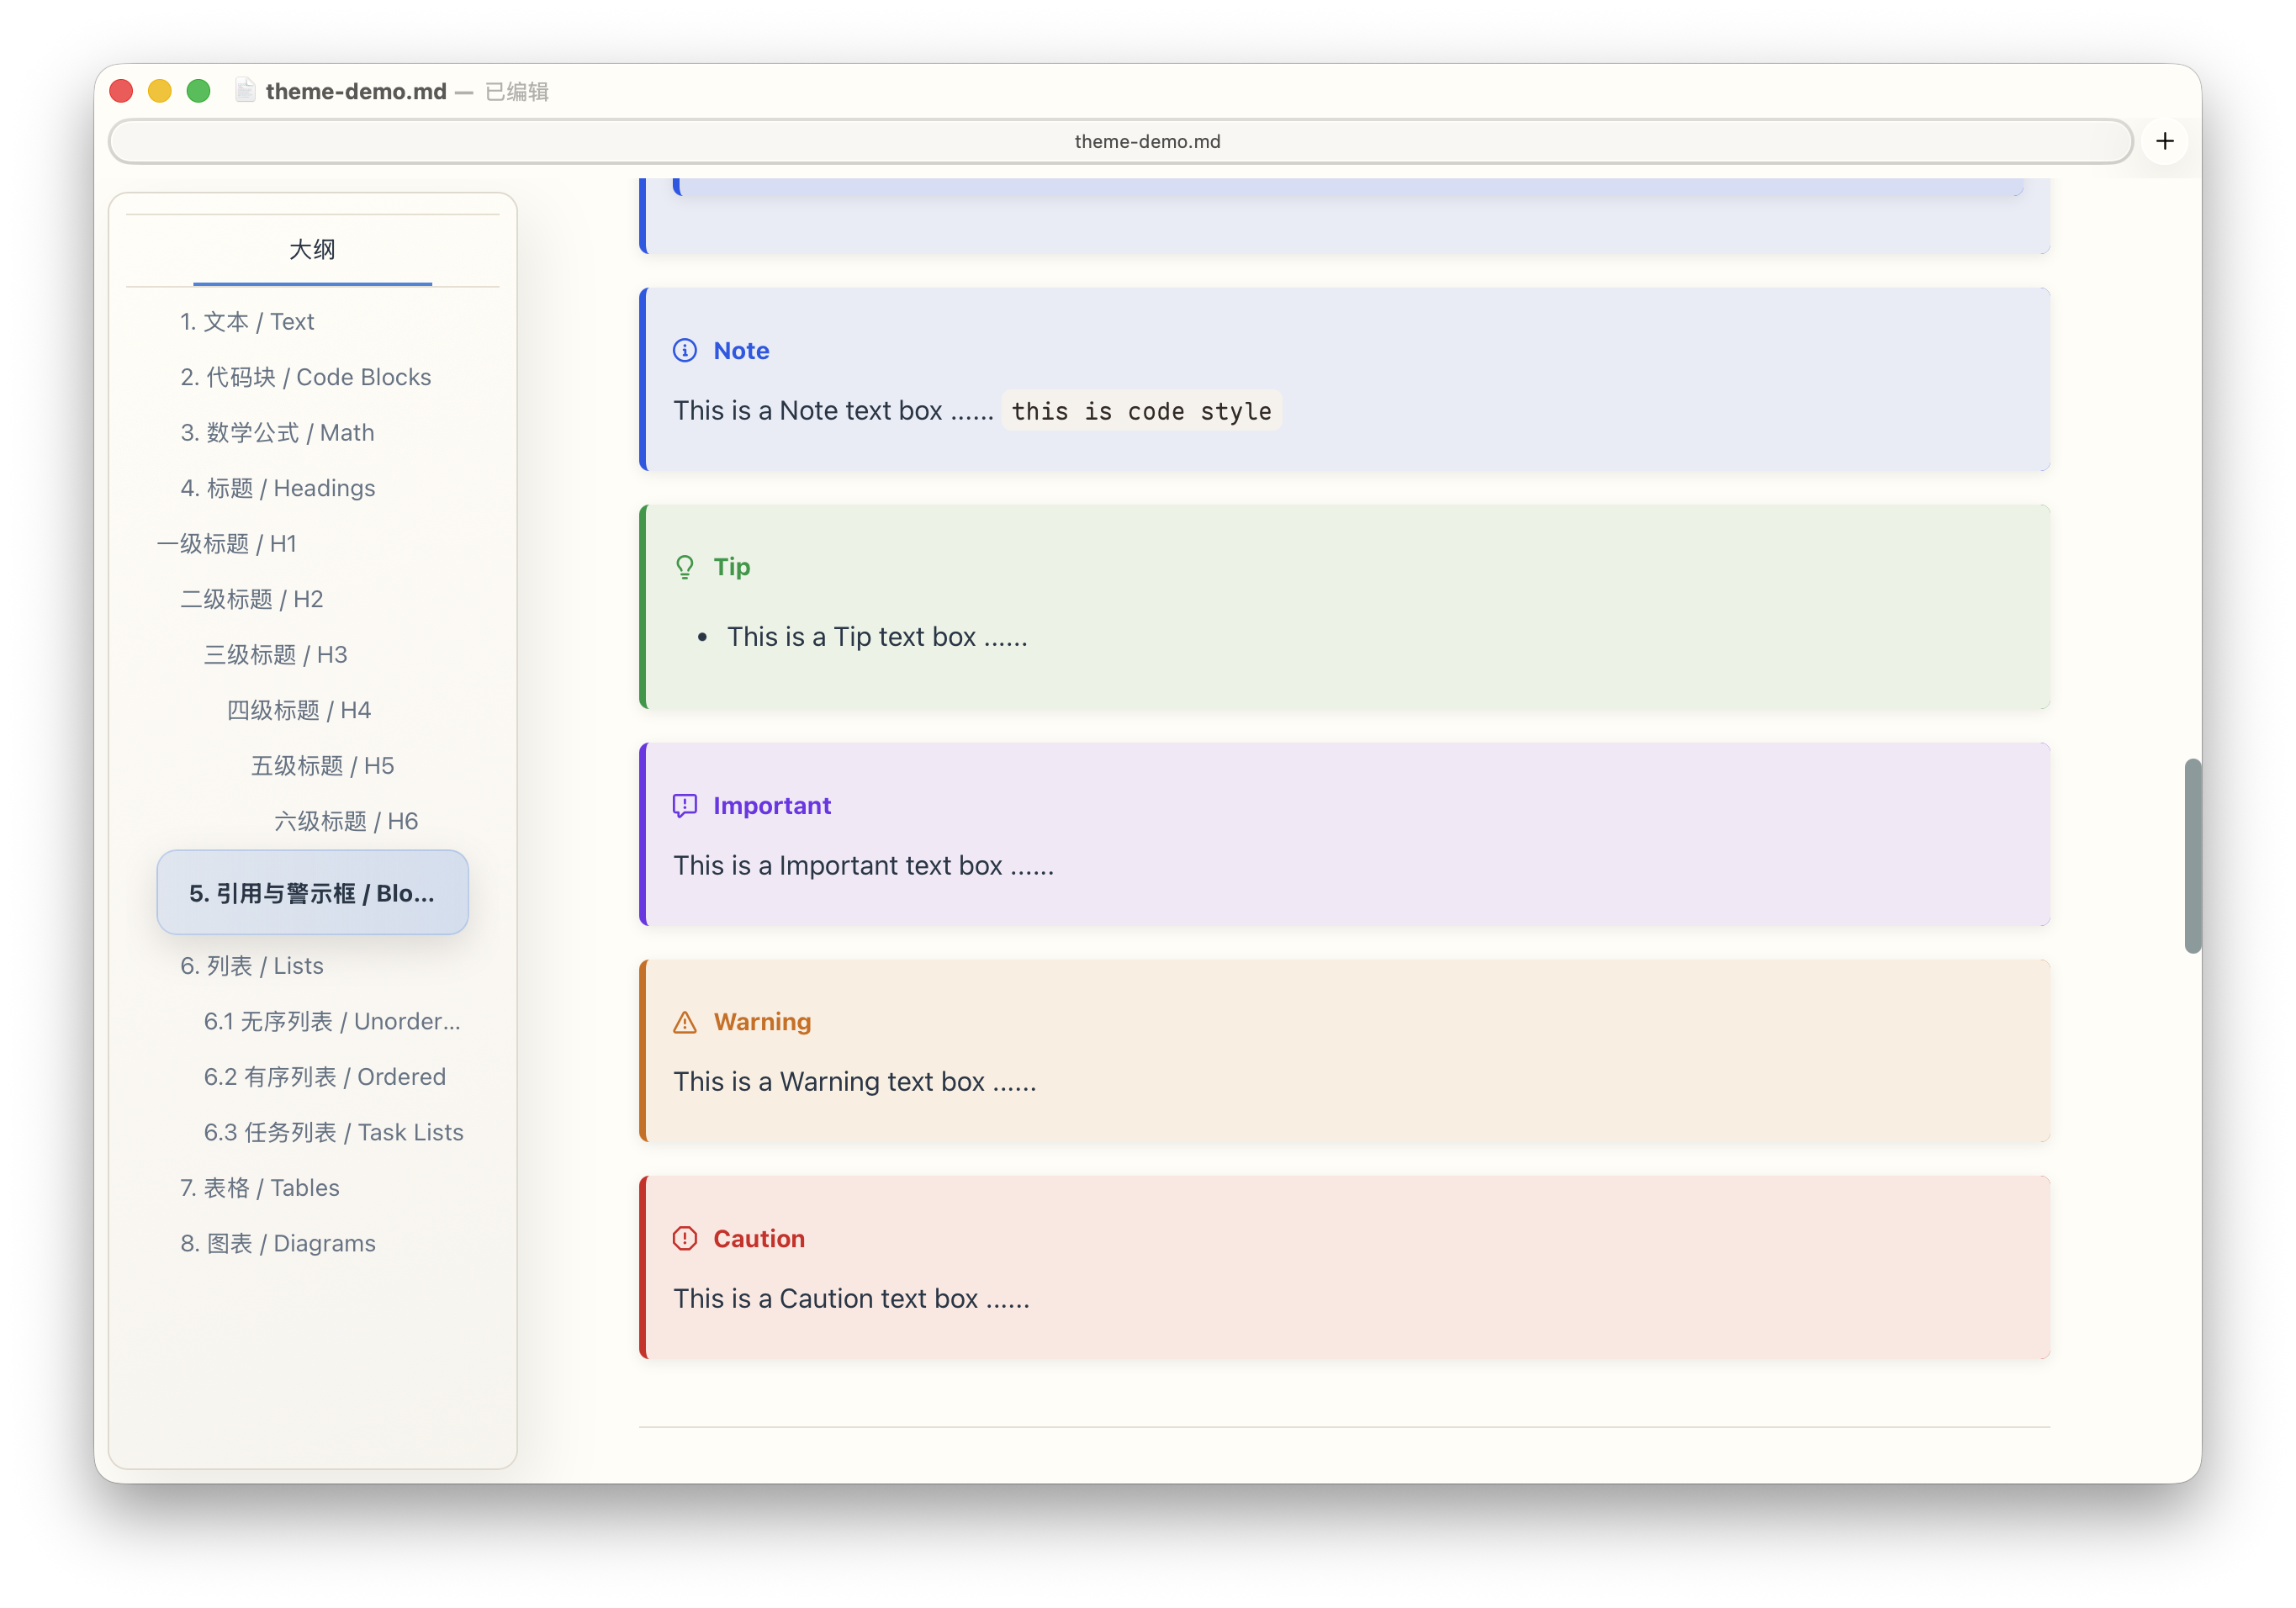The image size is (2296, 1608).
Task: Select the 大纲 outline tab
Action: click(312, 249)
